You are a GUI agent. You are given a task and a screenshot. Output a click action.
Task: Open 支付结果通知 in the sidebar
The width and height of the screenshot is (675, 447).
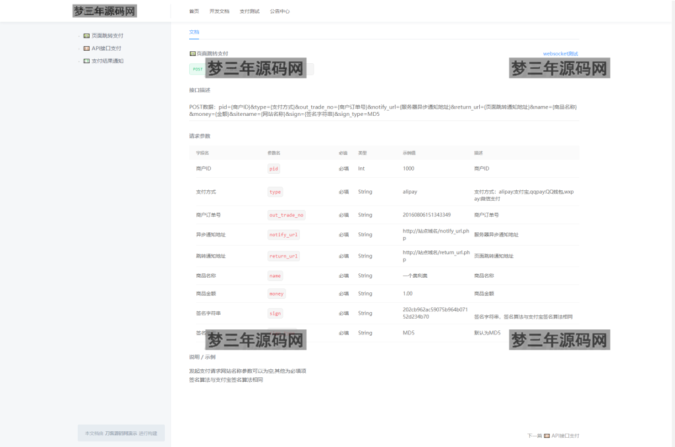click(x=107, y=61)
